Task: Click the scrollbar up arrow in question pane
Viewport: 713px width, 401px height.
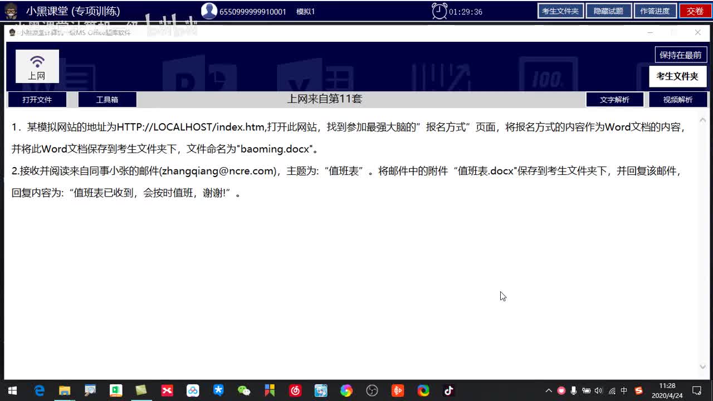Action: [x=702, y=120]
